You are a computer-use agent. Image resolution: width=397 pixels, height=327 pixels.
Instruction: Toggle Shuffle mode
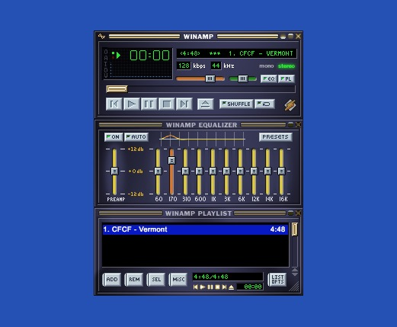236,104
